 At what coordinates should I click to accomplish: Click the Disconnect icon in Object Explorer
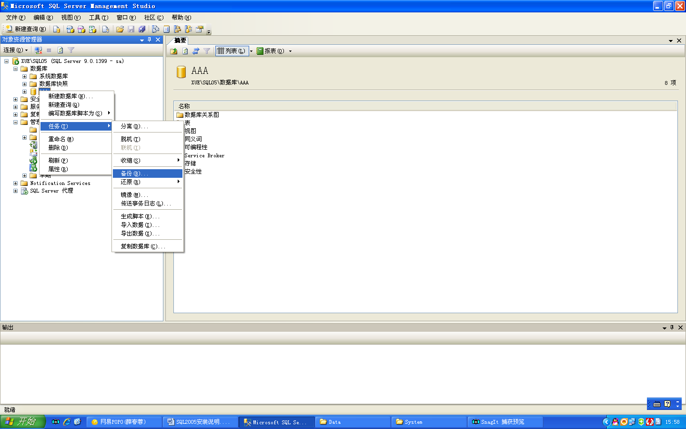[x=38, y=50]
